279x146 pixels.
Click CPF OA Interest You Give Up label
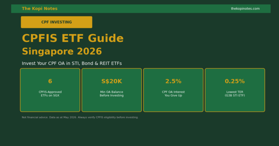173,94
